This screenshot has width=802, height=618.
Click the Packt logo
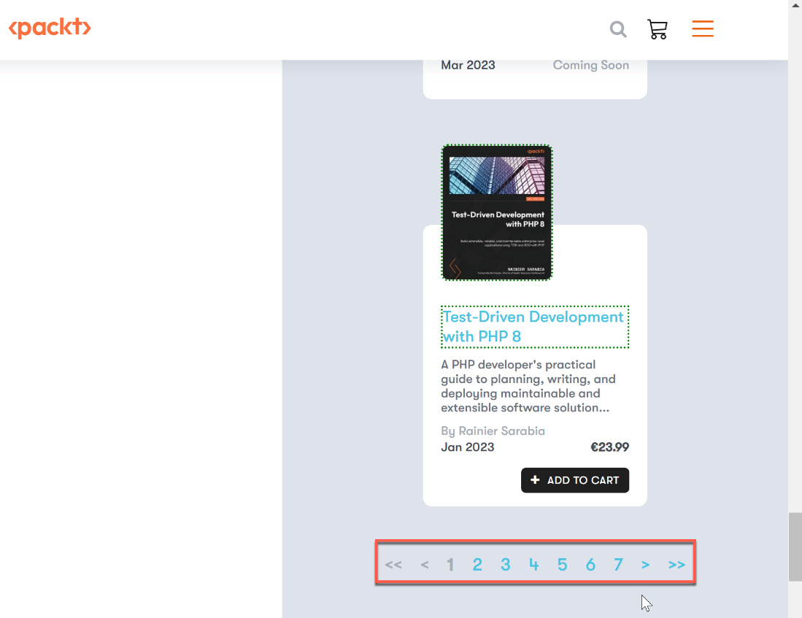[50, 28]
